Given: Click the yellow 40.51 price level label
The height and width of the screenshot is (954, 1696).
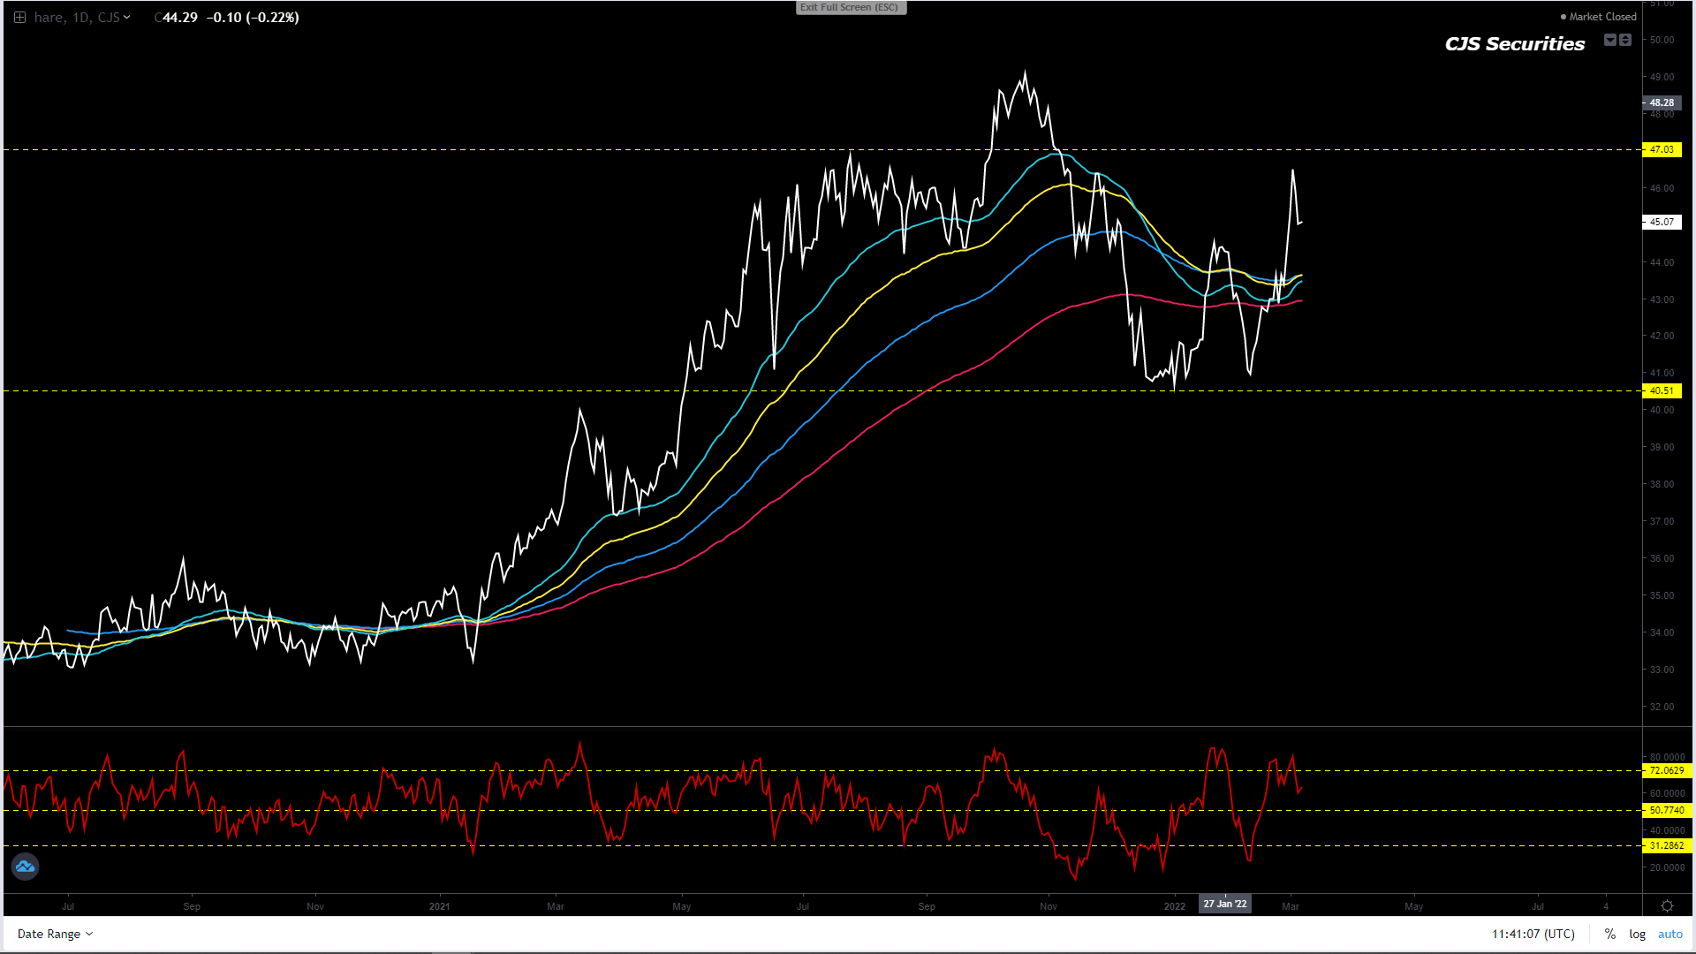Looking at the screenshot, I should click(1661, 390).
